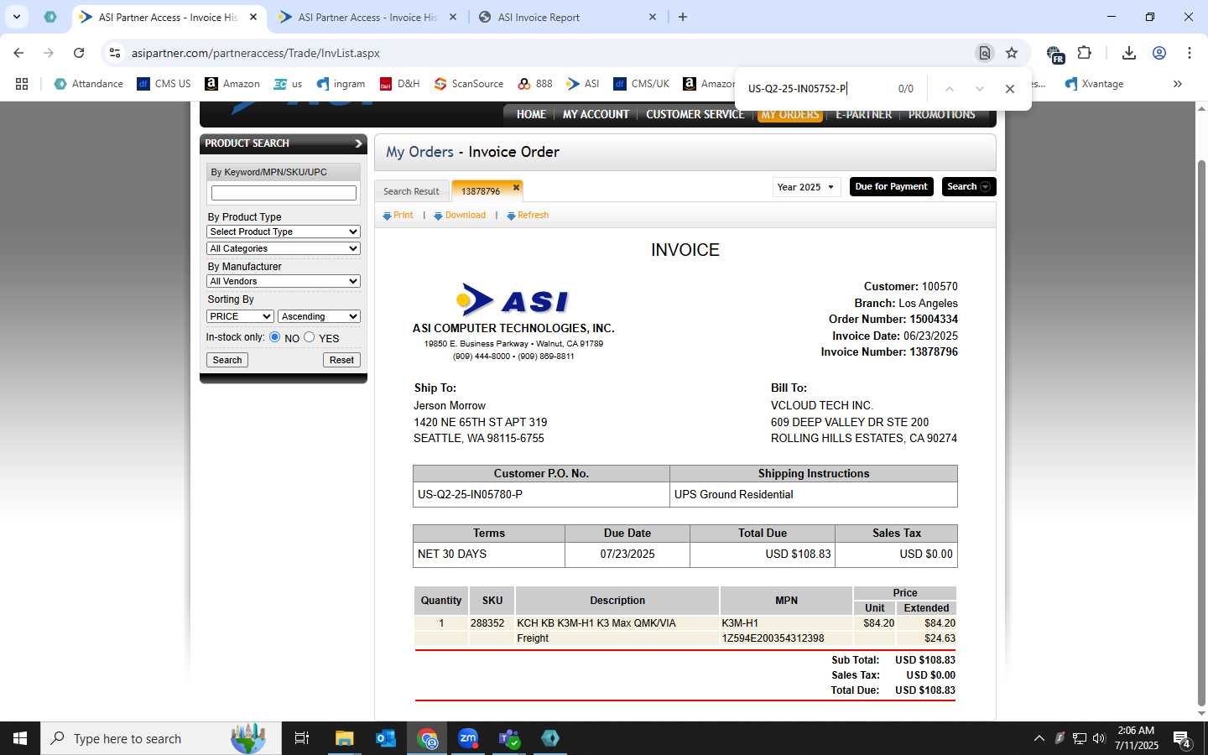The width and height of the screenshot is (1208, 755).
Task: Open the Xvantage bookmark
Action: coord(1094,84)
